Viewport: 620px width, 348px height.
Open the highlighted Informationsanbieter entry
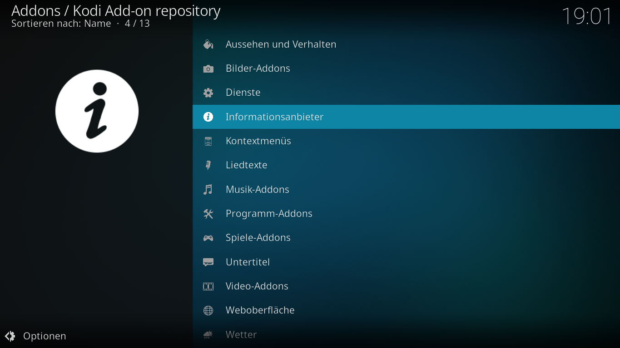[406, 117]
